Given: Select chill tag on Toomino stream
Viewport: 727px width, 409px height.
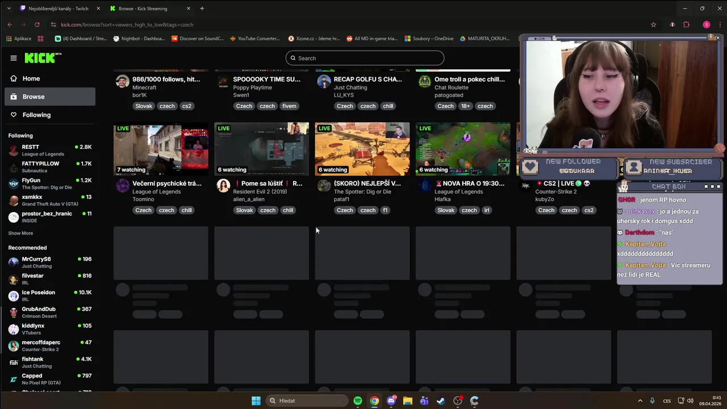Looking at the screenshot, I should pyautogui.click(x=187, y=210).
